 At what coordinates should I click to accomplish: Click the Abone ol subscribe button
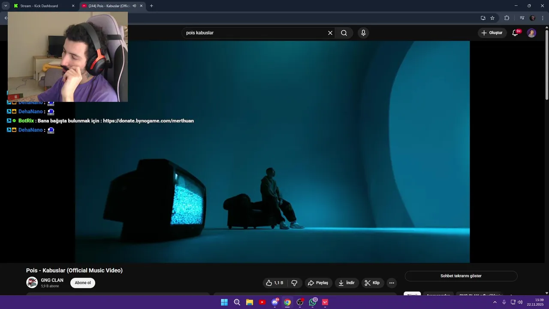pyautogui.click(x=83, y=283)
